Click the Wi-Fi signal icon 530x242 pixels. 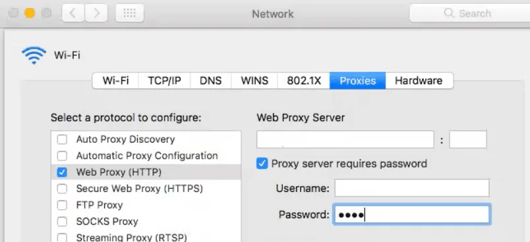[x=34, y=55]
